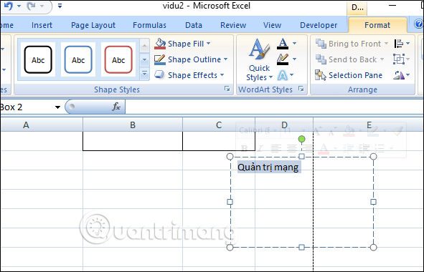Click the bottom-middle sizing handle of text box
The image size is (424, 272).
(x=301, y=247)
